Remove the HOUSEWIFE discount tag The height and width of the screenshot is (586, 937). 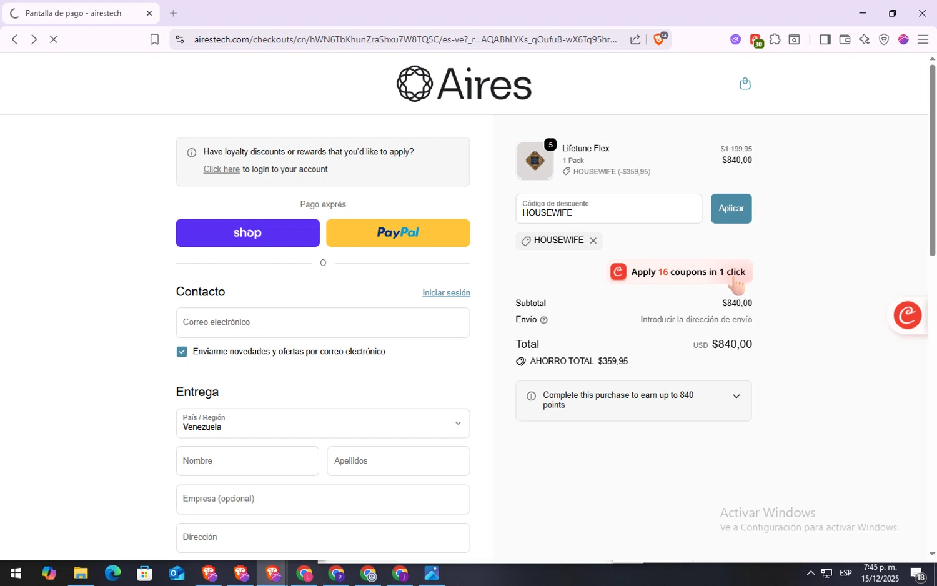593,241
